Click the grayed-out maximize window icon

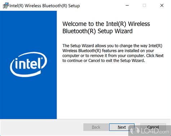click(144, 5)
